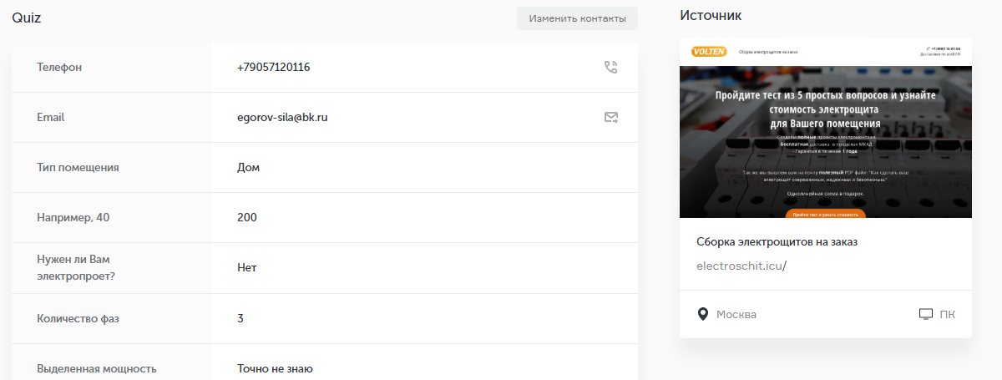This screenshot has height=380, width=1002.
Task: Click phone number +79057120116
Action: 273,67
